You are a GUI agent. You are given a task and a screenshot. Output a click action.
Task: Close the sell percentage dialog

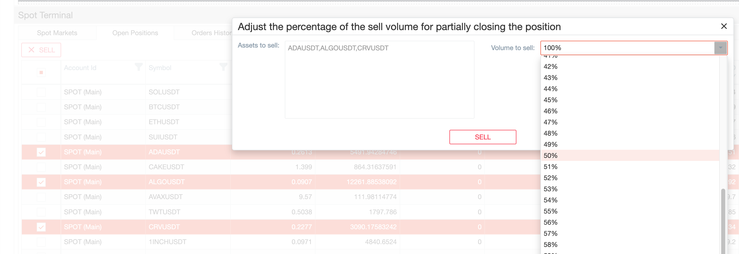(x=724, y=26)
